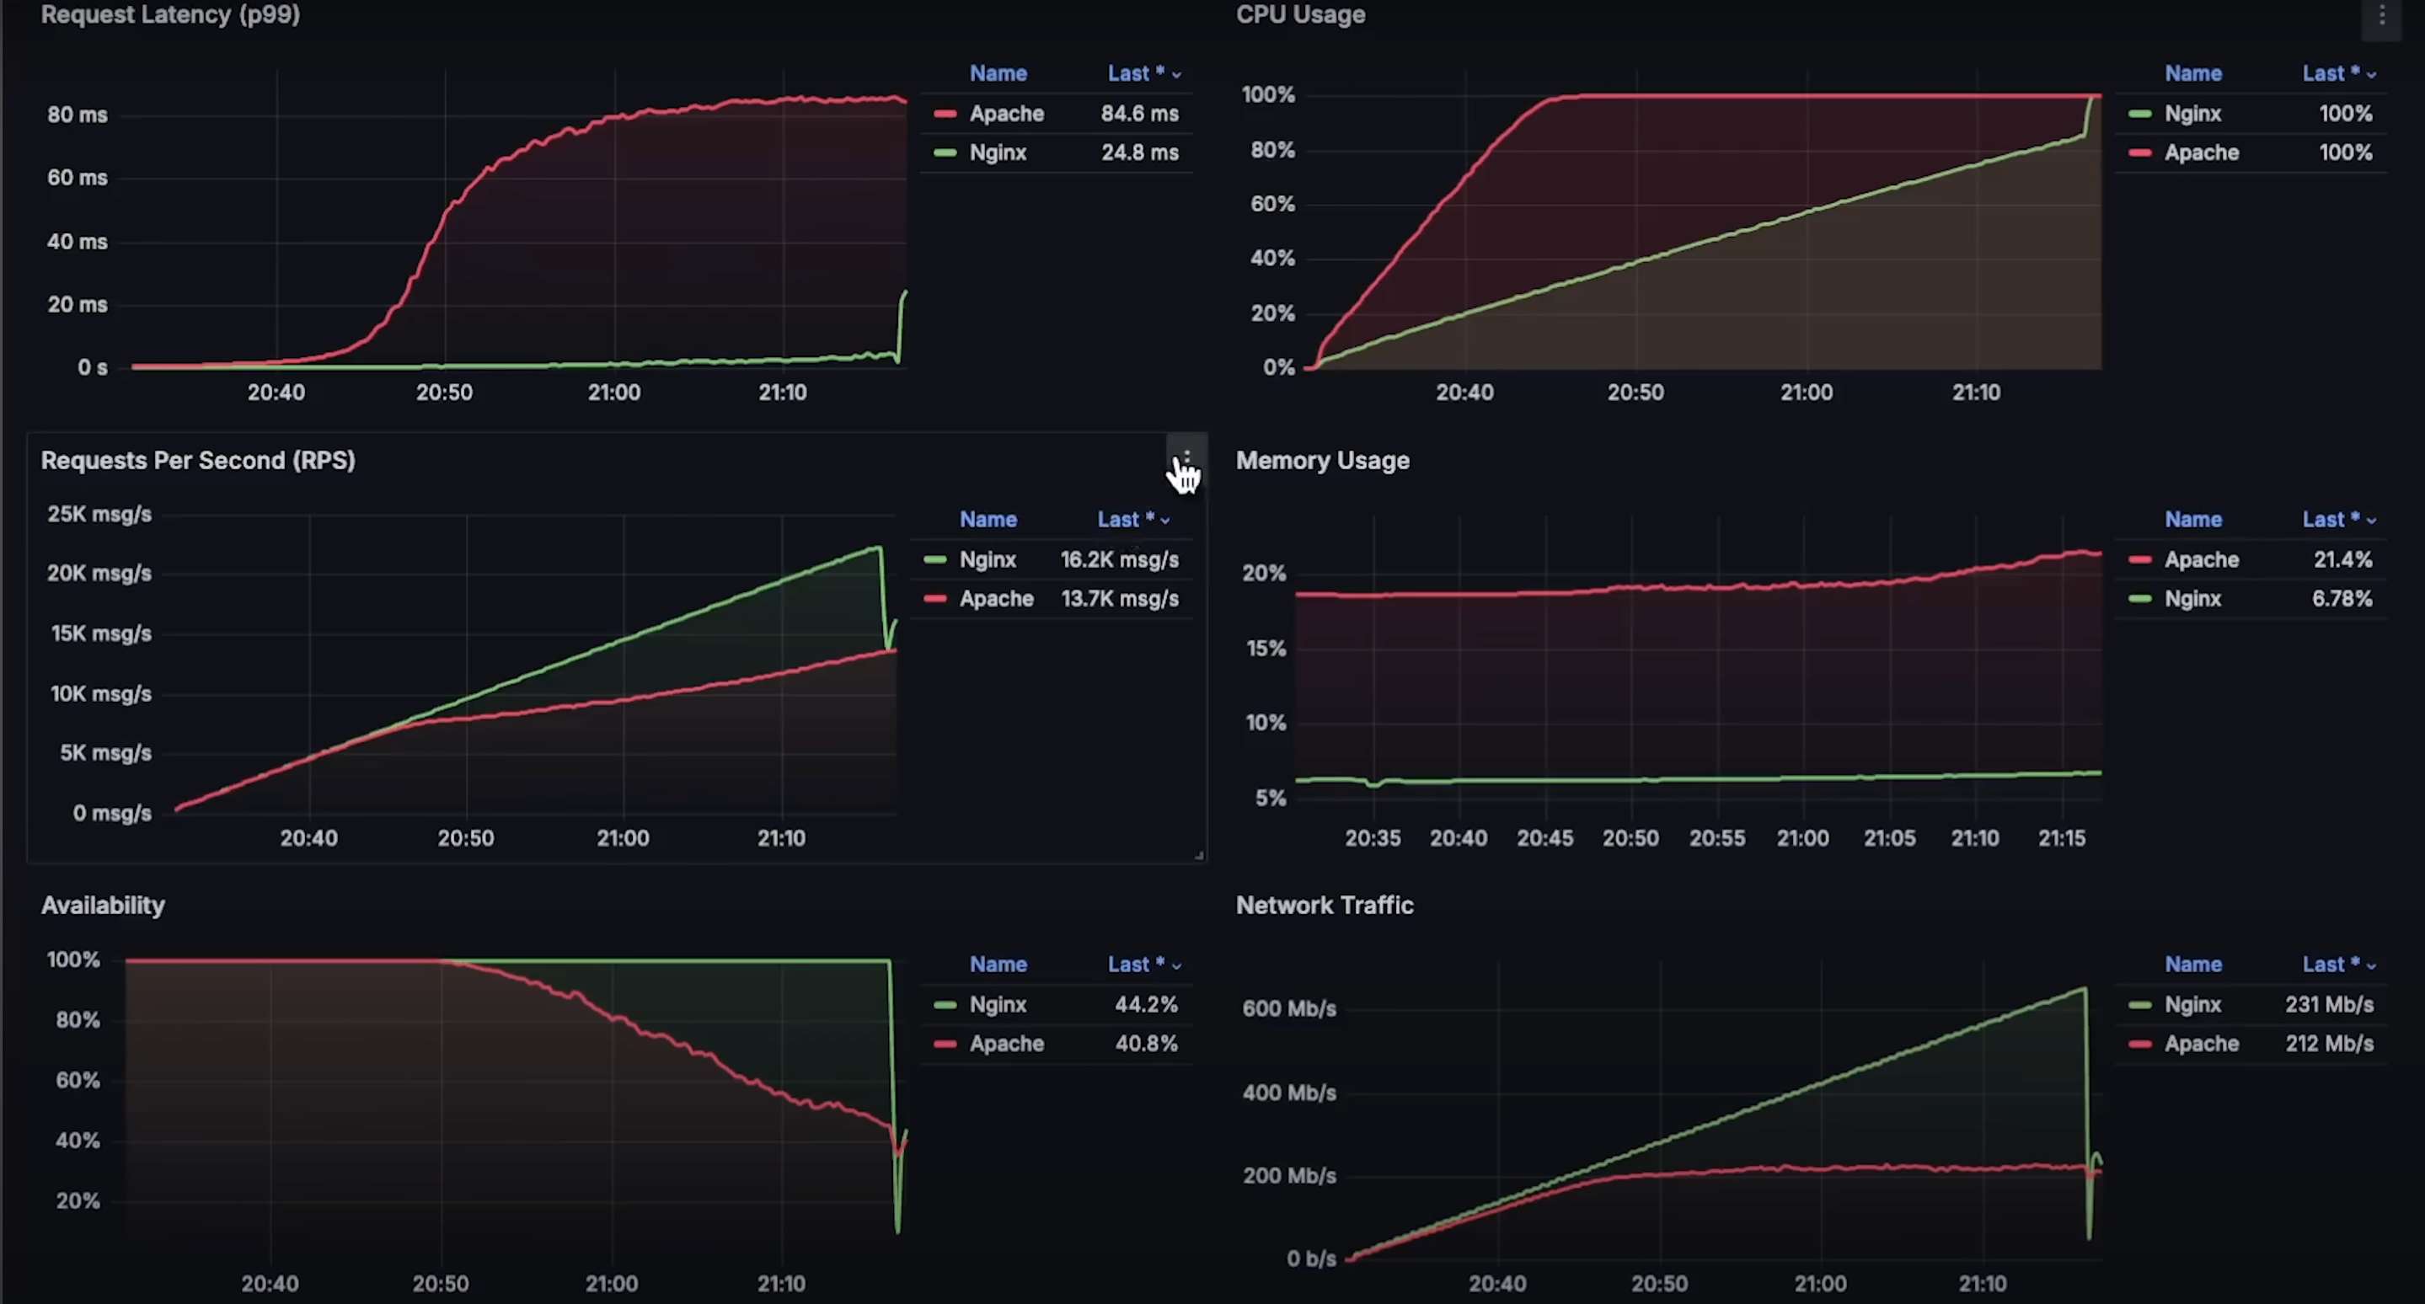The image size is (2425, 1304).
Task: Click the Request Latency (p99) panel title
Action: tap(170, 15)
